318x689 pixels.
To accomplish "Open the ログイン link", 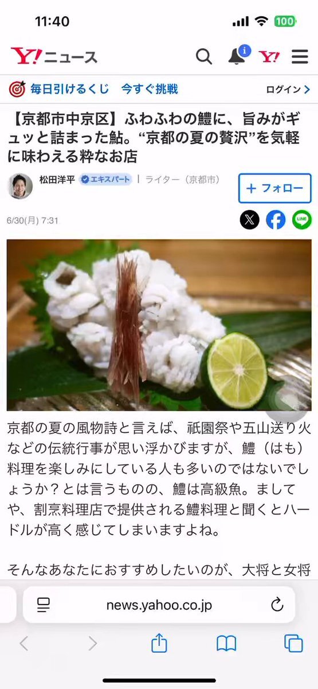I will point(288,89).
